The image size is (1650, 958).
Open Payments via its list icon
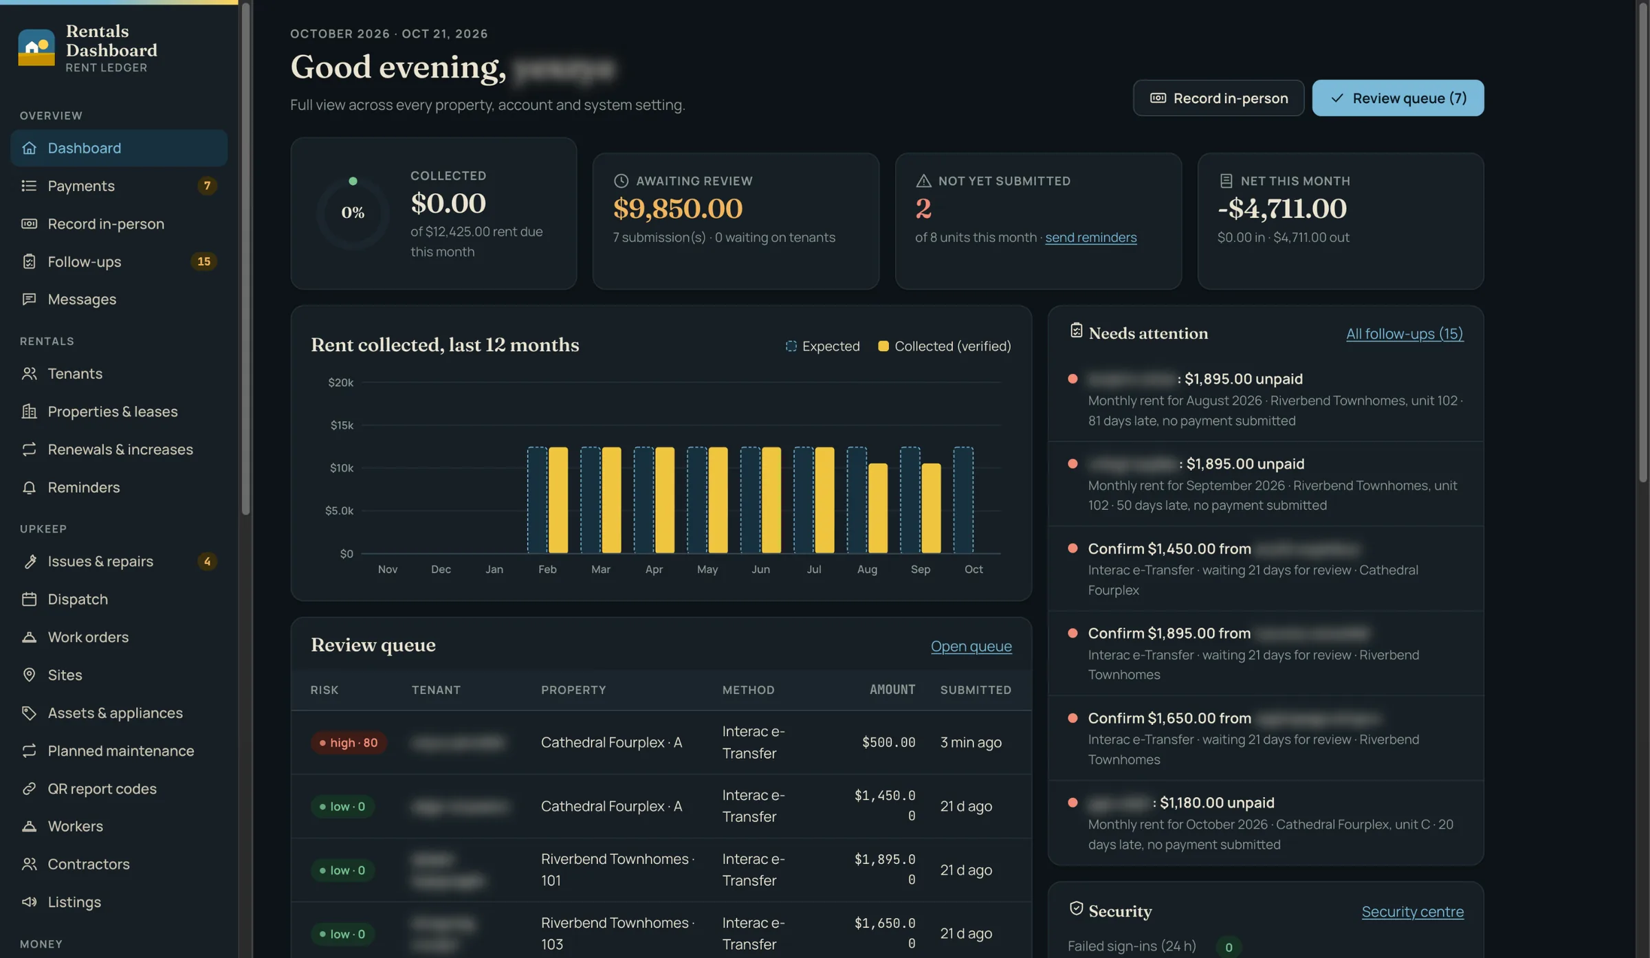pos(29,186)
